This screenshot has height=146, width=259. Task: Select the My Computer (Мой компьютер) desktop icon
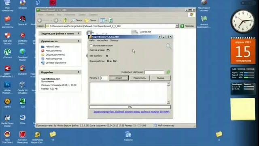coord(7,6)
